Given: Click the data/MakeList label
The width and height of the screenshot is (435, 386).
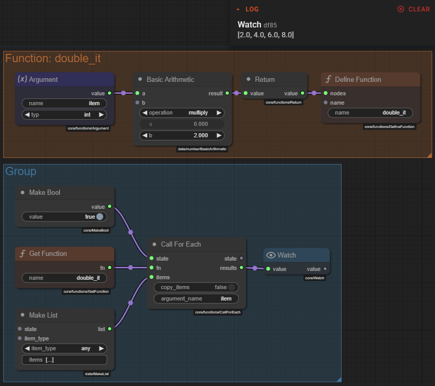Looking at the screenshot, I should coord(97,374).
